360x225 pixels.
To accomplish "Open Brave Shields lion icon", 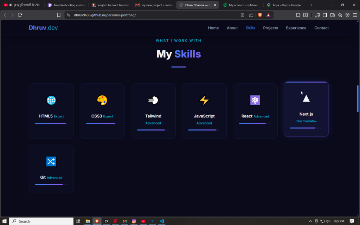I will point(260,15).
